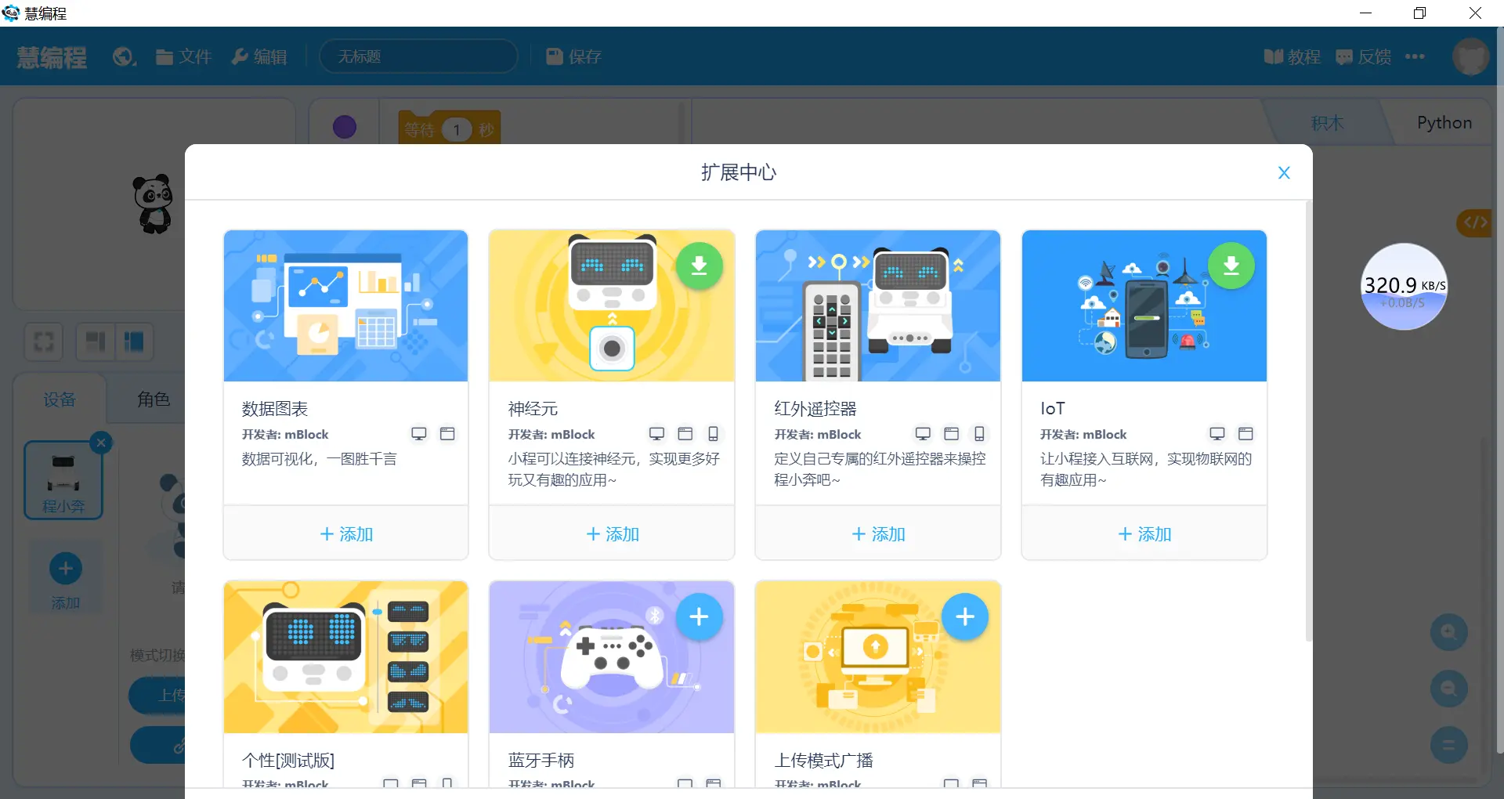
Task: Click the desktop platform icon on IoT
Action: (x=1217, y=434)
